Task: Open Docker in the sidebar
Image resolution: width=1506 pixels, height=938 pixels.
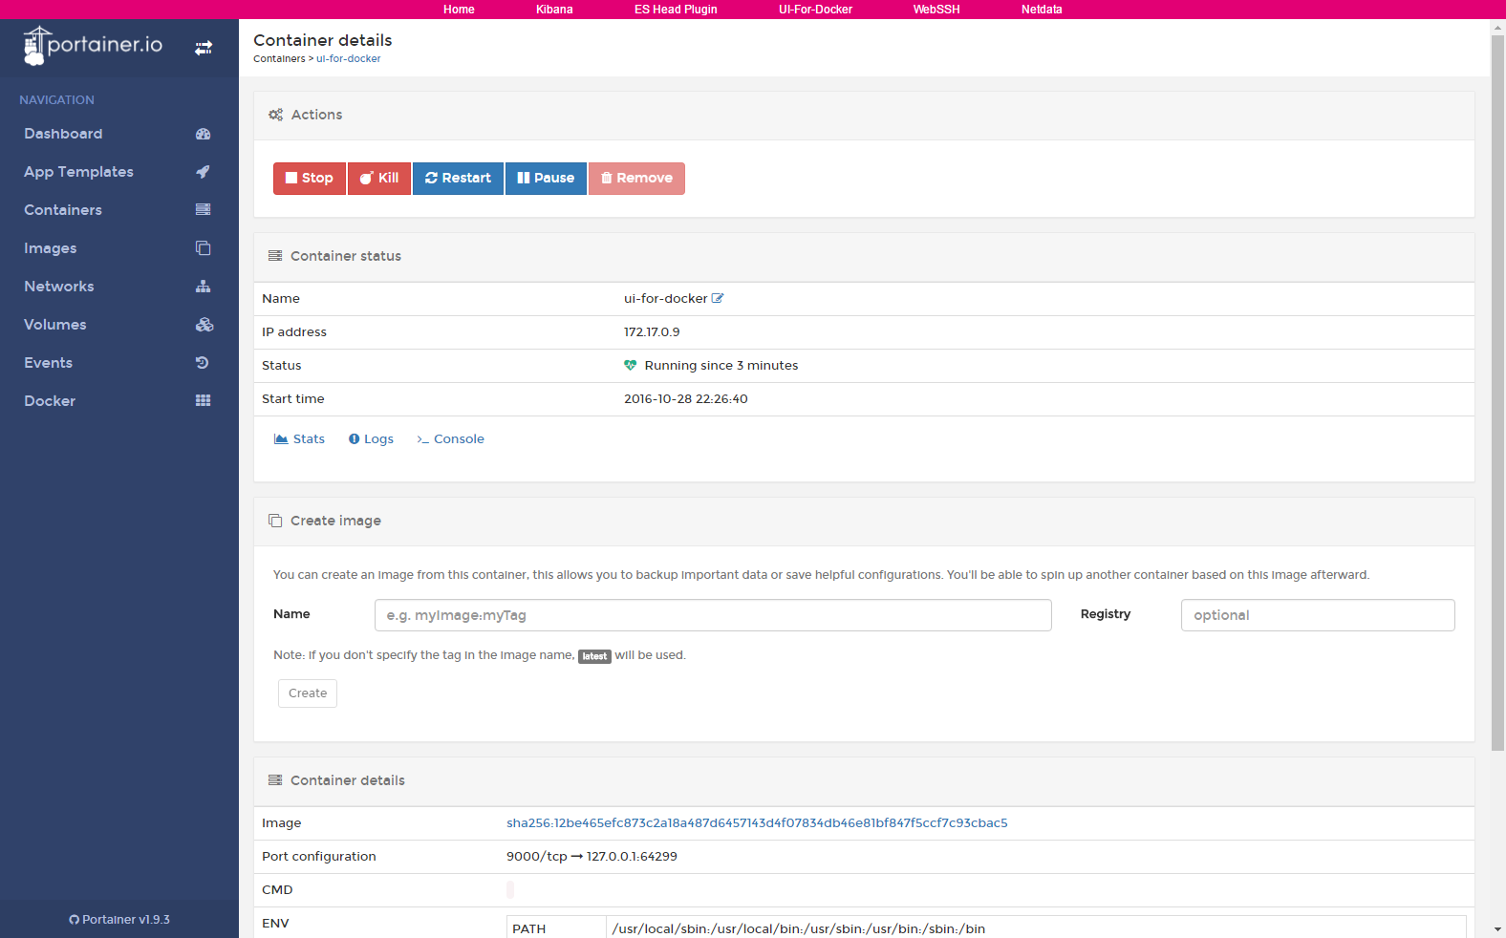Action: [50, 401]
